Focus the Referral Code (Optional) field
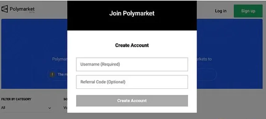 point(132,82)
